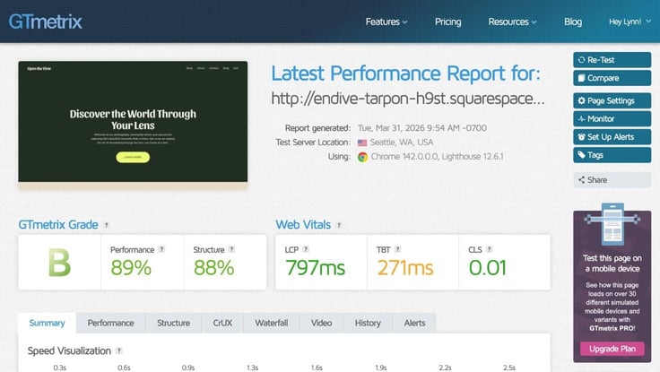Select the Summary tab
660x372 pixels.
48,323
